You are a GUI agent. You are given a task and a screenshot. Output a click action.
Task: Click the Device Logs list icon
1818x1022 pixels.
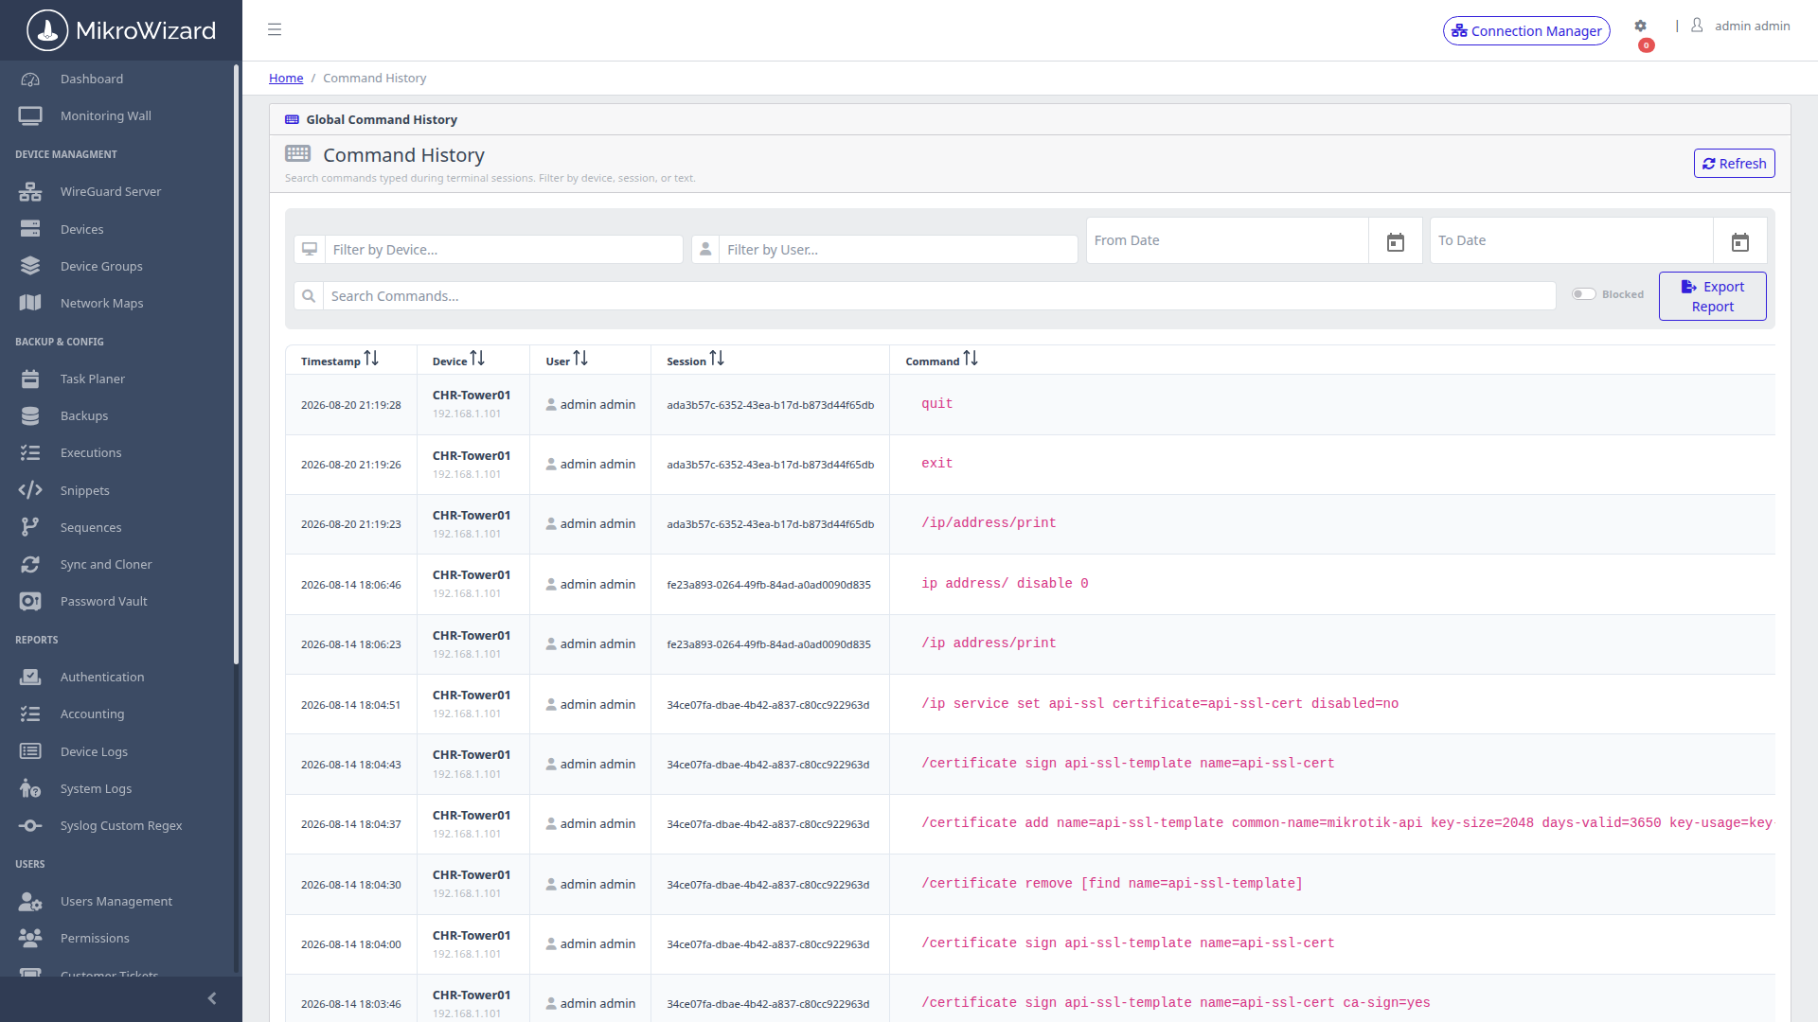(30, 751)
